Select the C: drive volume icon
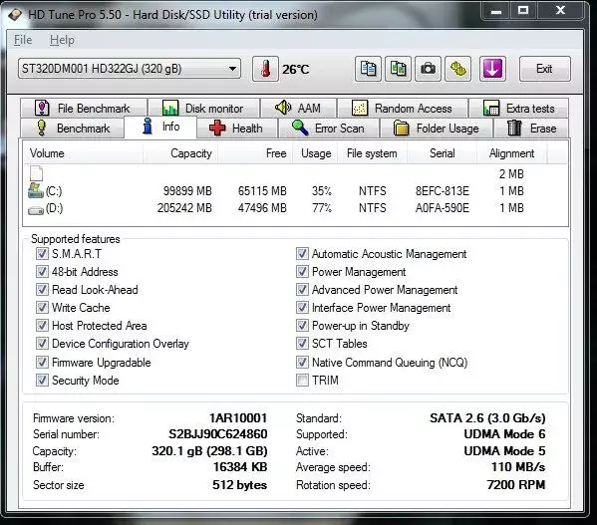 (36, 190)
